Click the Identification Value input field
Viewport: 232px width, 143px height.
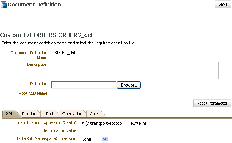(113, 131)
